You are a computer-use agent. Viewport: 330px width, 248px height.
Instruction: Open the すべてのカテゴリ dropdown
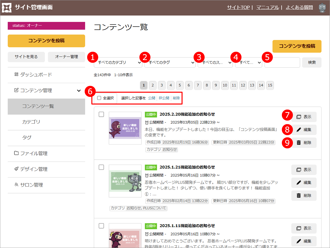[x=118, y=62]
